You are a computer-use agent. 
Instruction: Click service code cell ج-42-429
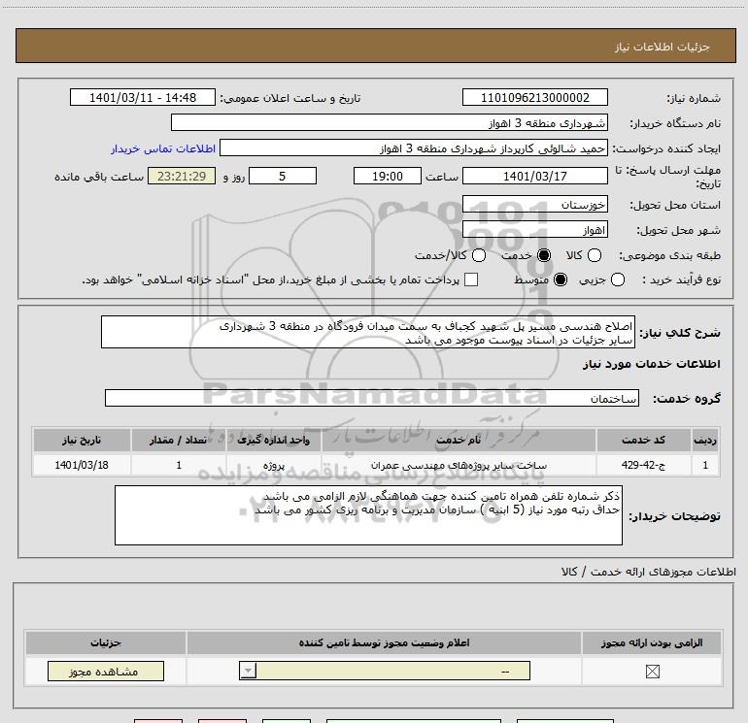(643, 465)
